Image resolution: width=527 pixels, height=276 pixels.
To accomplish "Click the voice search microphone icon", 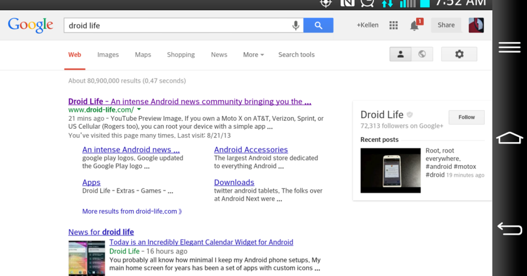I will tap(296, 25).
